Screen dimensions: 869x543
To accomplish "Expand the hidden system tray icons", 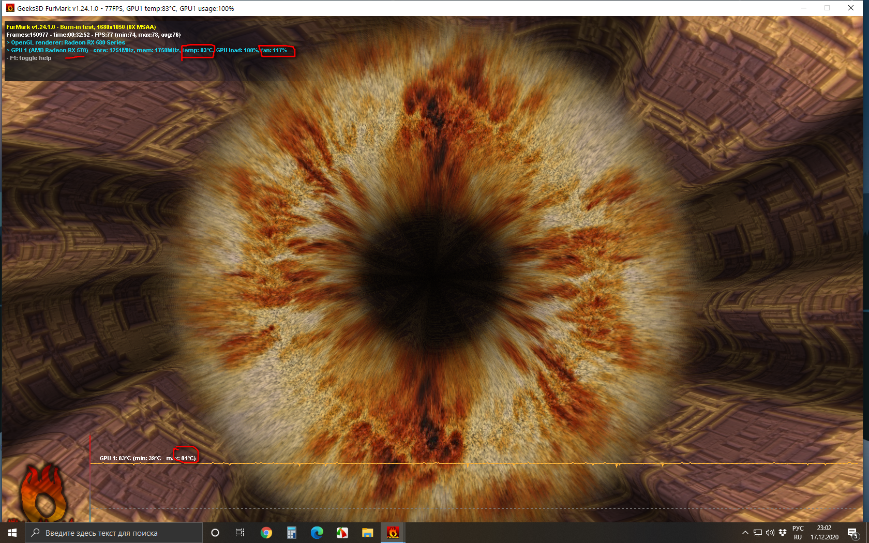I will click(745, 533).
